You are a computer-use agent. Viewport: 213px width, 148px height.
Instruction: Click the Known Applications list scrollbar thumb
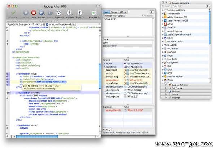pyautogui.click(x=210, y=27)
